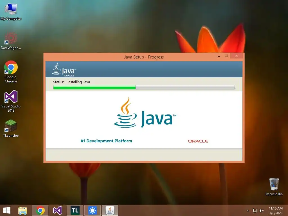Viewport: 288px width, 216px height.
Task: Click the large Java logo in the dialog
Action: (145, 113)
